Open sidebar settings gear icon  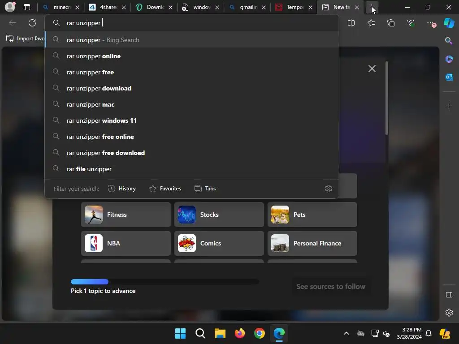tap(449, 313)
